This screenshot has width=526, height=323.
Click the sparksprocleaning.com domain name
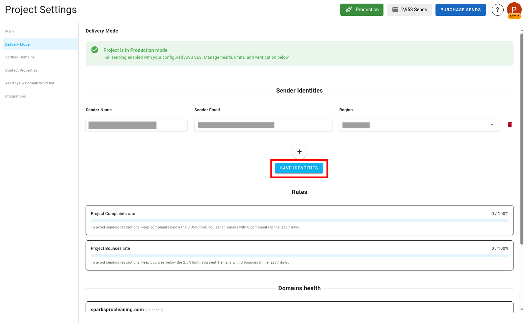tap(117, 310)
